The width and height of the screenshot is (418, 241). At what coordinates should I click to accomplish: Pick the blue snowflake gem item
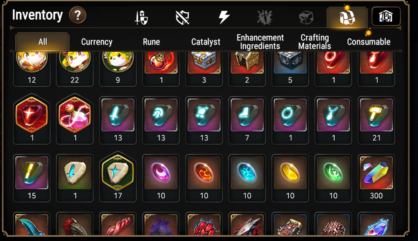[x=247, y=178]
